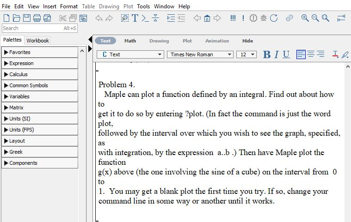This screenshot has width=351, height=222.
Task: Switch to Workbook tab
Action: coord(37,41)
